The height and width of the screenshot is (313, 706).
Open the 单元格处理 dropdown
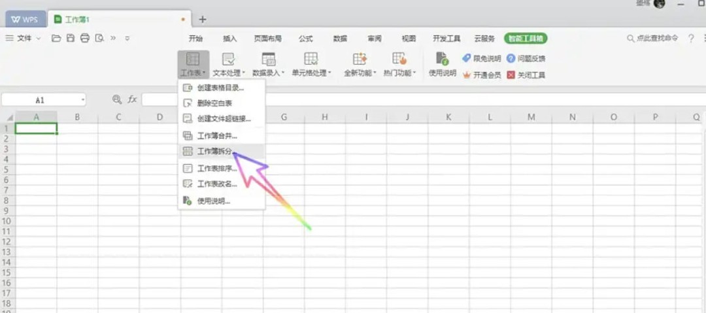tap(311, 64)
